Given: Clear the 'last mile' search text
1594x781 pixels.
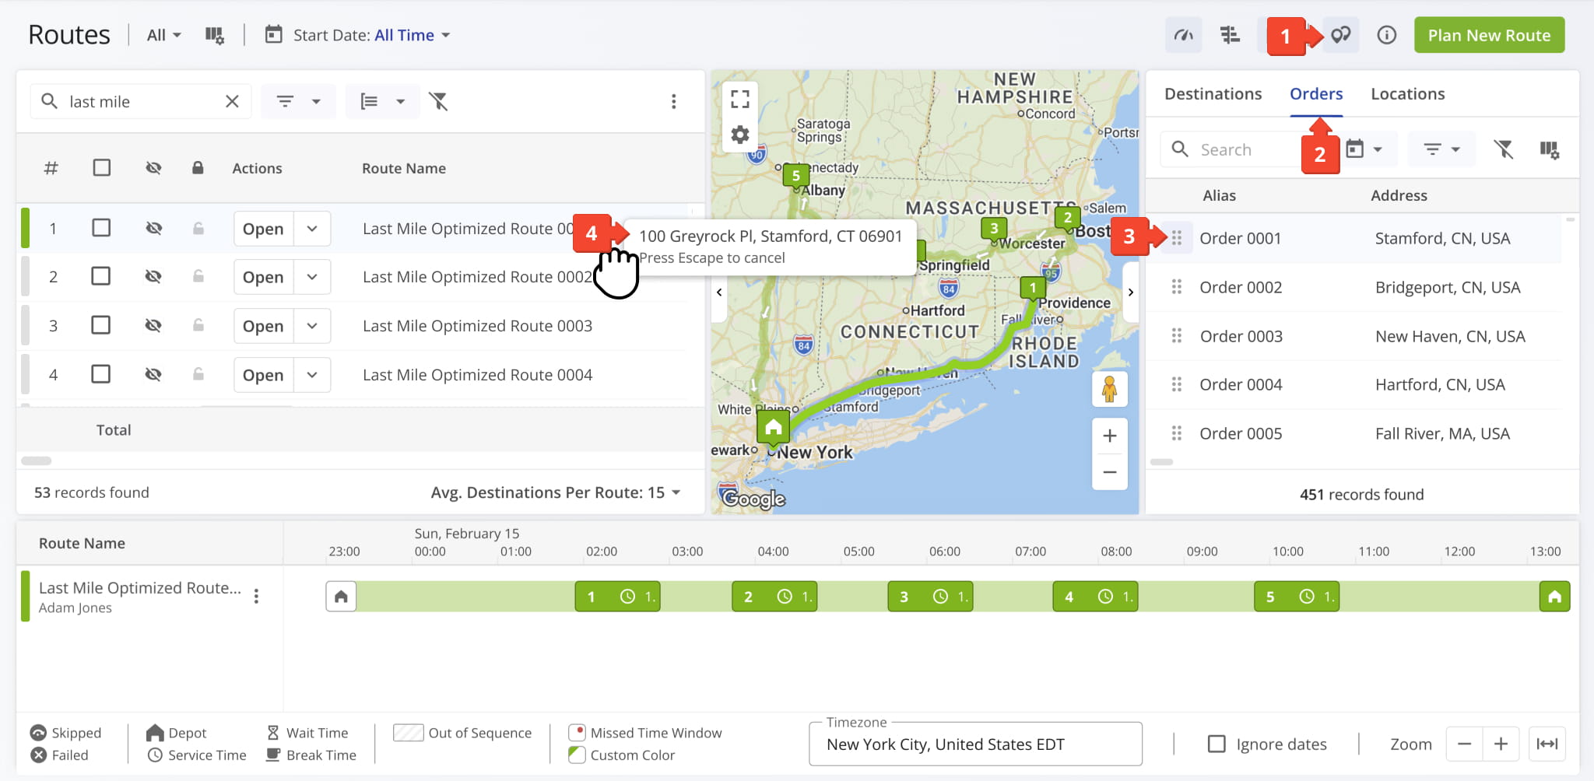Looking at the screenshot, I should coord(232,101).
